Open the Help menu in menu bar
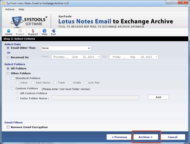Viewport: 190px width, 144px height. (x=21, y=9)
